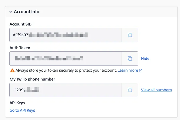Open the Learn more link
This screenshot has width=180, height=120.
tap(128, 70)
